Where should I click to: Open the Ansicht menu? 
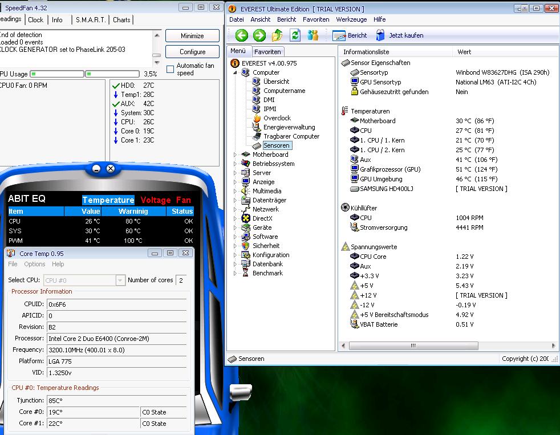point(261,19)
